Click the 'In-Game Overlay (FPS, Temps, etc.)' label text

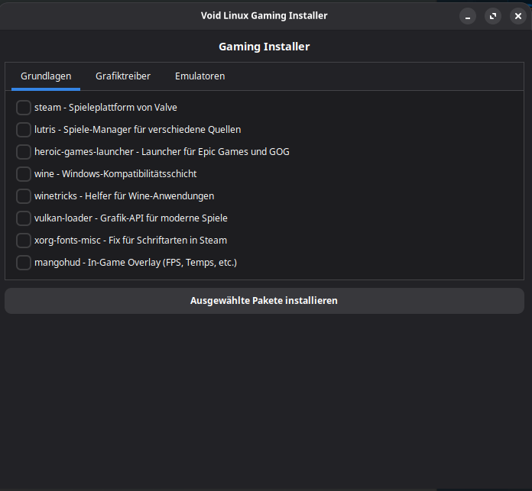162,263
